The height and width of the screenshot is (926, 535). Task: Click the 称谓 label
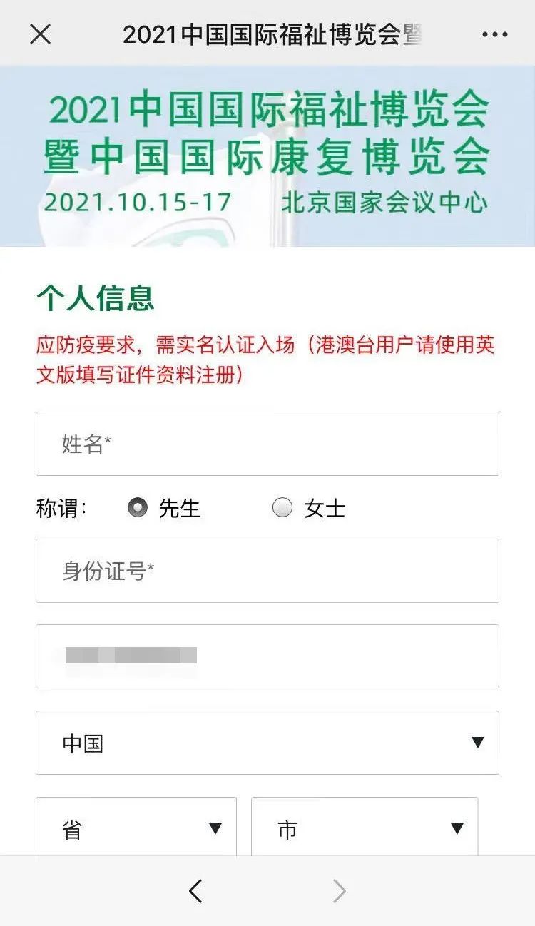click(61, 509)
